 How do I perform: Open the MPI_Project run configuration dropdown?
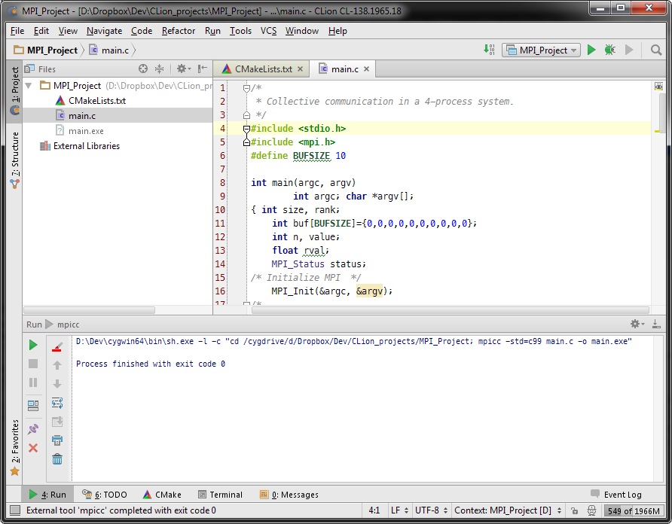pyautogui.click(x=541, y=50)
